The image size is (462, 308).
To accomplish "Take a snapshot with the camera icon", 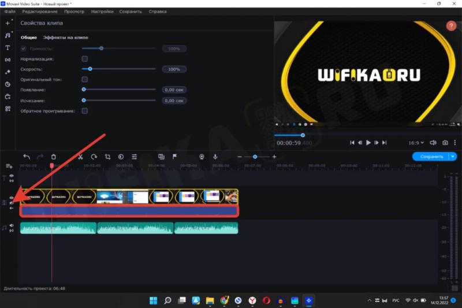I will [445, 142].
